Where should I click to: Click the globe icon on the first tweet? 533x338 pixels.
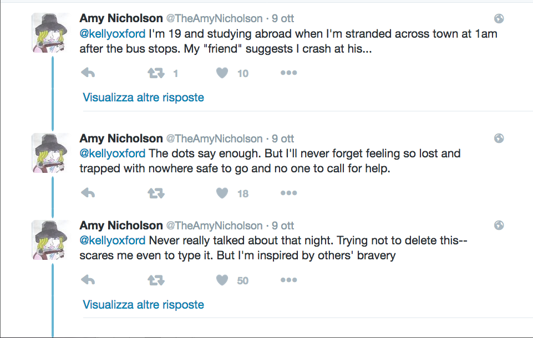pyautogui.click(x=499, y=19)
